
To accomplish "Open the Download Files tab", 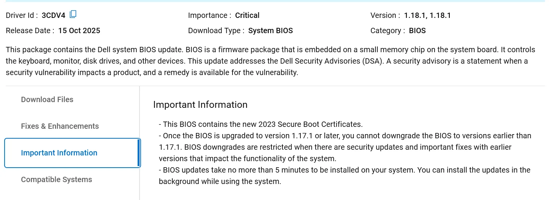I will (x=47, y=99).
